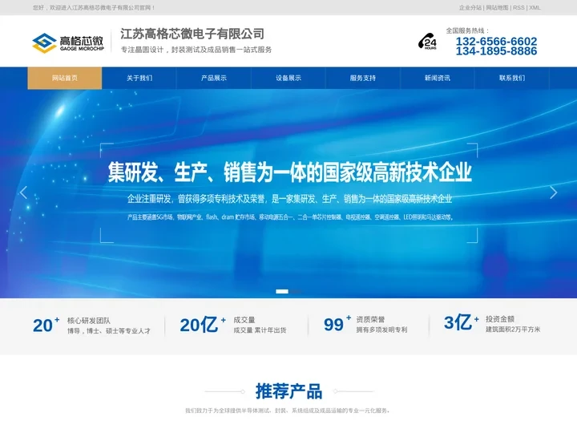Click the 成交量 累计年出货 text
This screenshot has width=577, height=433.
coord(260,330)
